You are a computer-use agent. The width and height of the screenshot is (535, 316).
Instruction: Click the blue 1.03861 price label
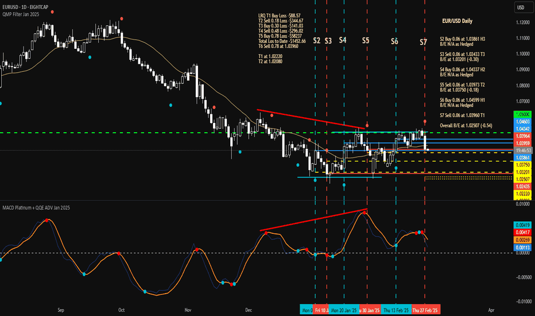point(522,157)
